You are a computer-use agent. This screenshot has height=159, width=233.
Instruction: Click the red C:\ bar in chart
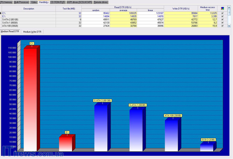[x=30, y=99]
